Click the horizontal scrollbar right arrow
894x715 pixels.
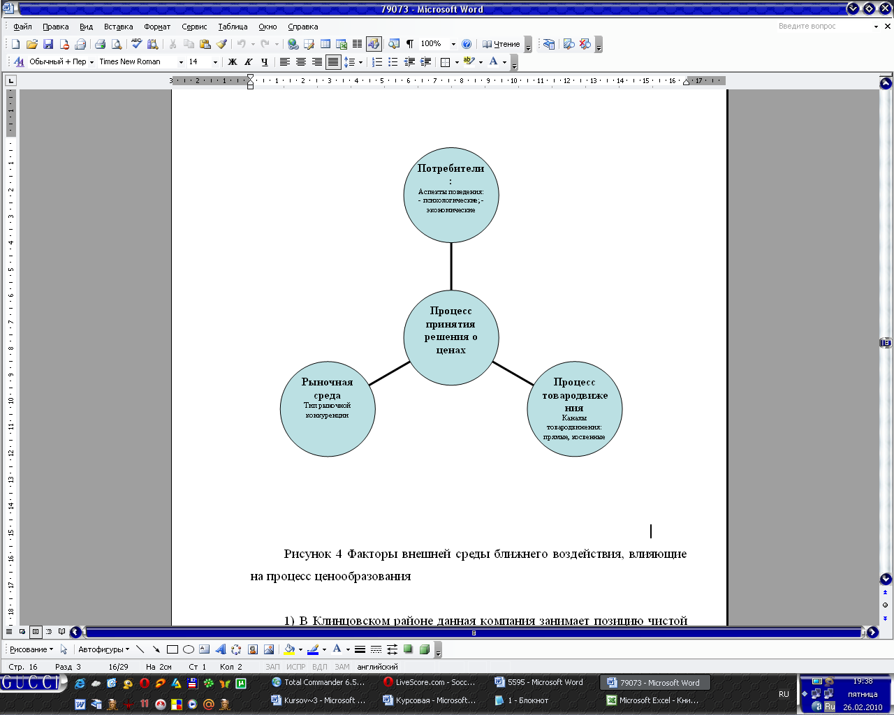click(872, 633)
